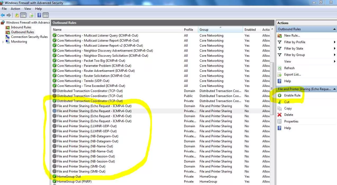Image resolution: width=337 pixels, height=185 pixels.
Task: Click the red Delete icon
Action: coord(279,115)
